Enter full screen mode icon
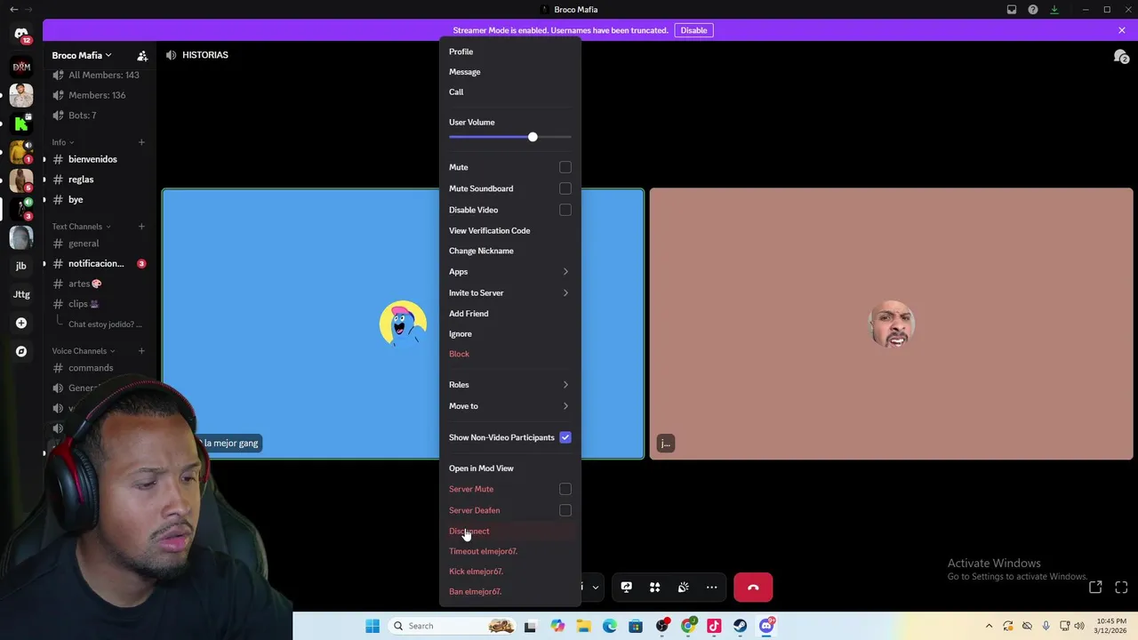 (1121, 588)
